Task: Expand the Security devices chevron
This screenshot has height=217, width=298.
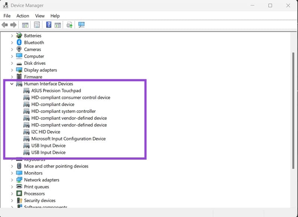Action: coord(12,201)
